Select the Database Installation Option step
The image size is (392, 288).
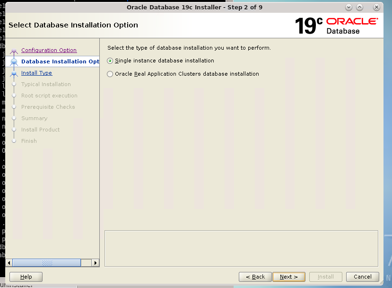(x=60, y=61)
